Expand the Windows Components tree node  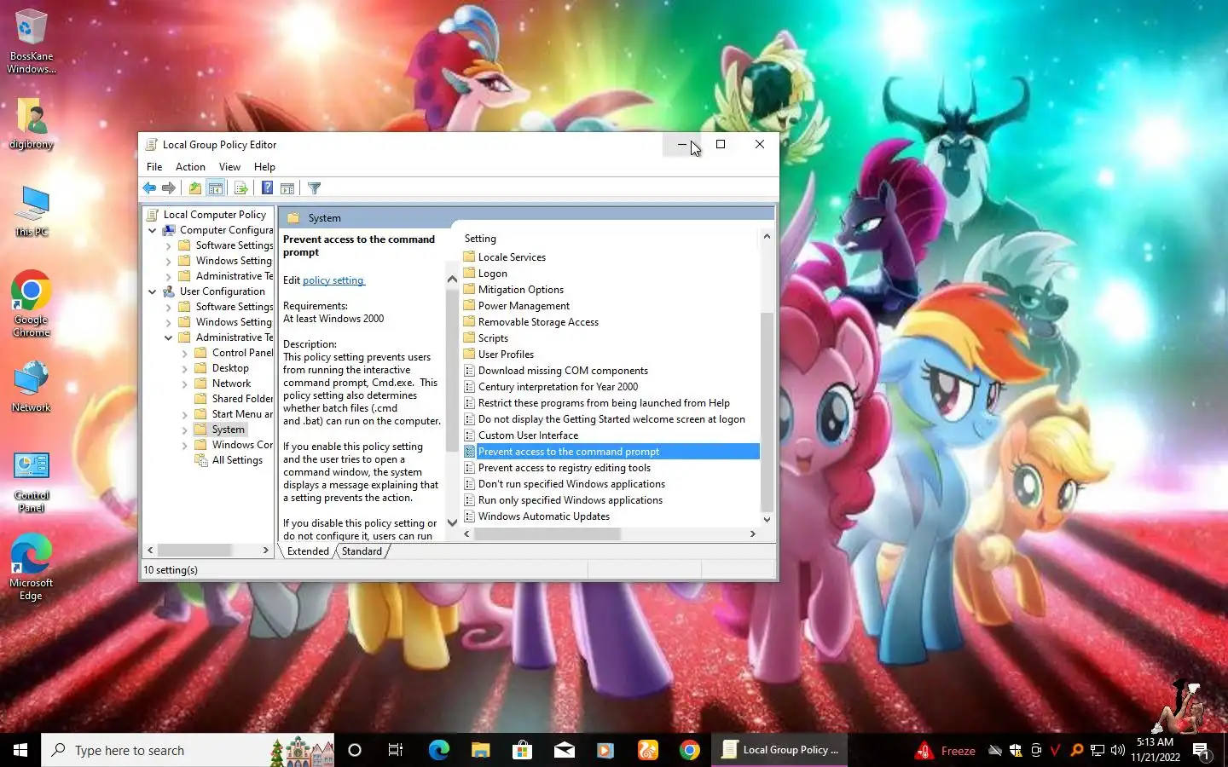(184, 445)
